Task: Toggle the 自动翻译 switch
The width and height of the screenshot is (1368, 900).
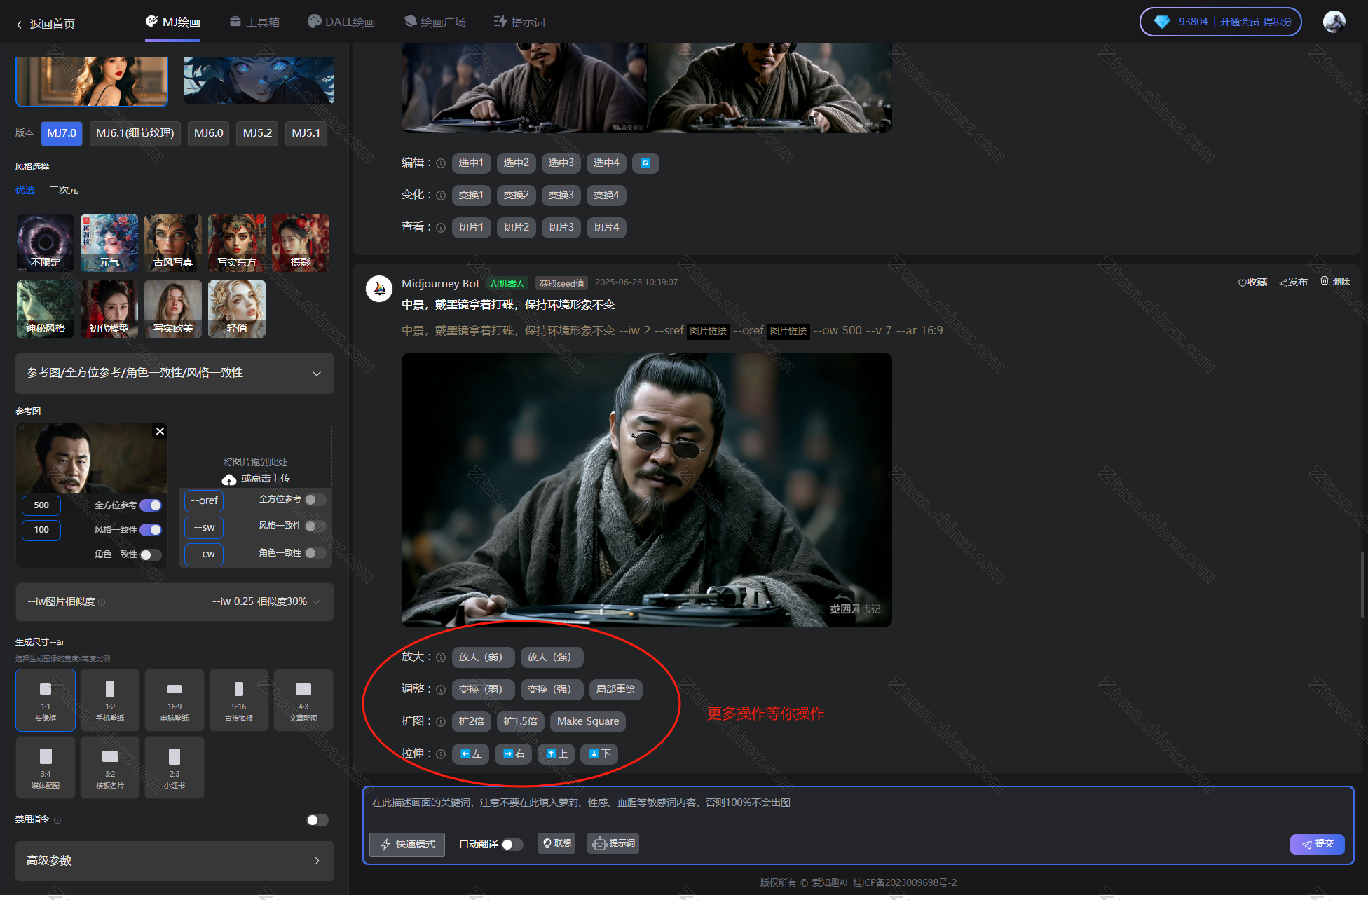Action: (512, 844)
